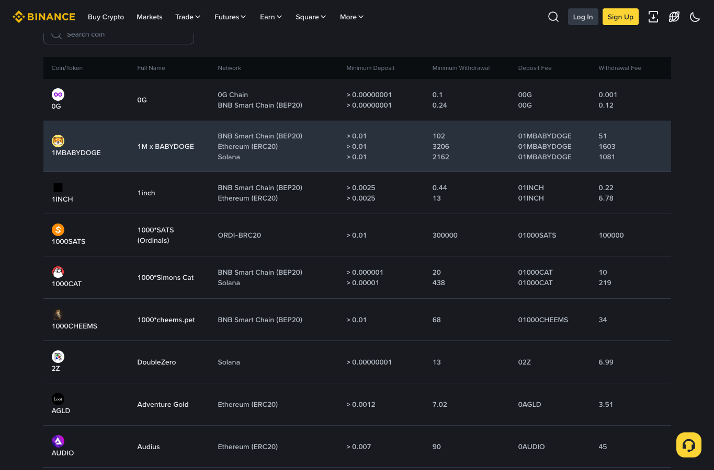
Task: Open the customer support headset chat
Action: tap(689, 445)
